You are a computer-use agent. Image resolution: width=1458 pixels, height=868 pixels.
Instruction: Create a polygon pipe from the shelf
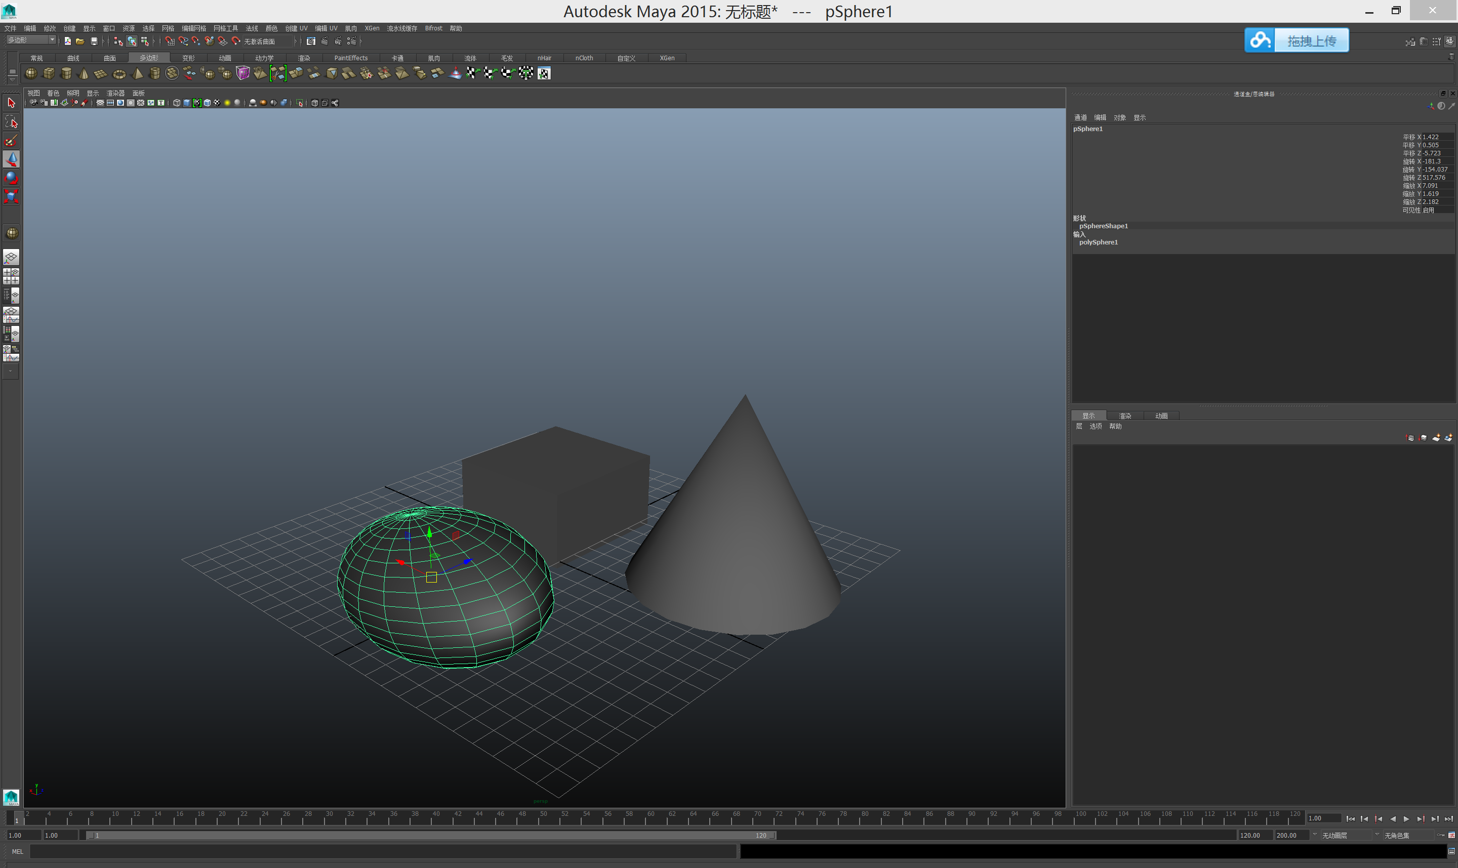point(154,73)
